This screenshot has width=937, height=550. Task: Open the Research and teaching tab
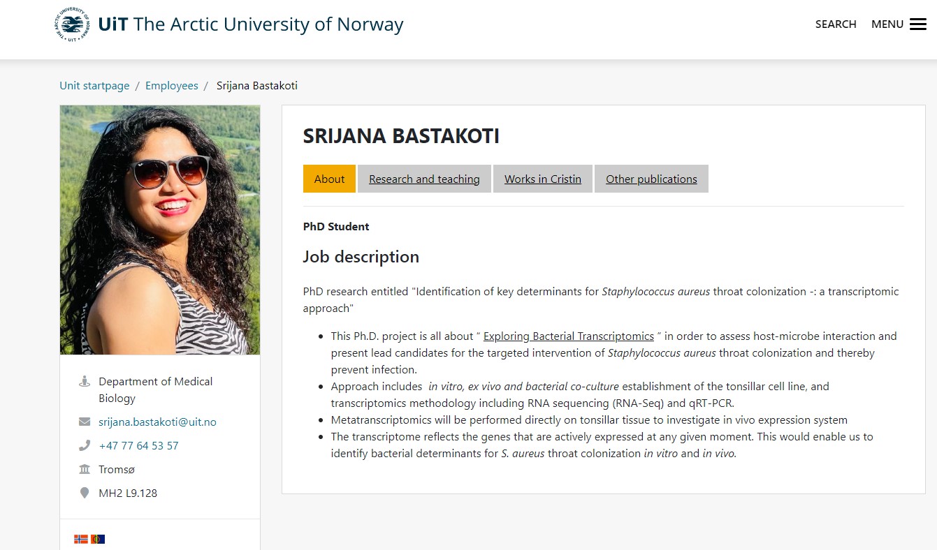[424, 179]
